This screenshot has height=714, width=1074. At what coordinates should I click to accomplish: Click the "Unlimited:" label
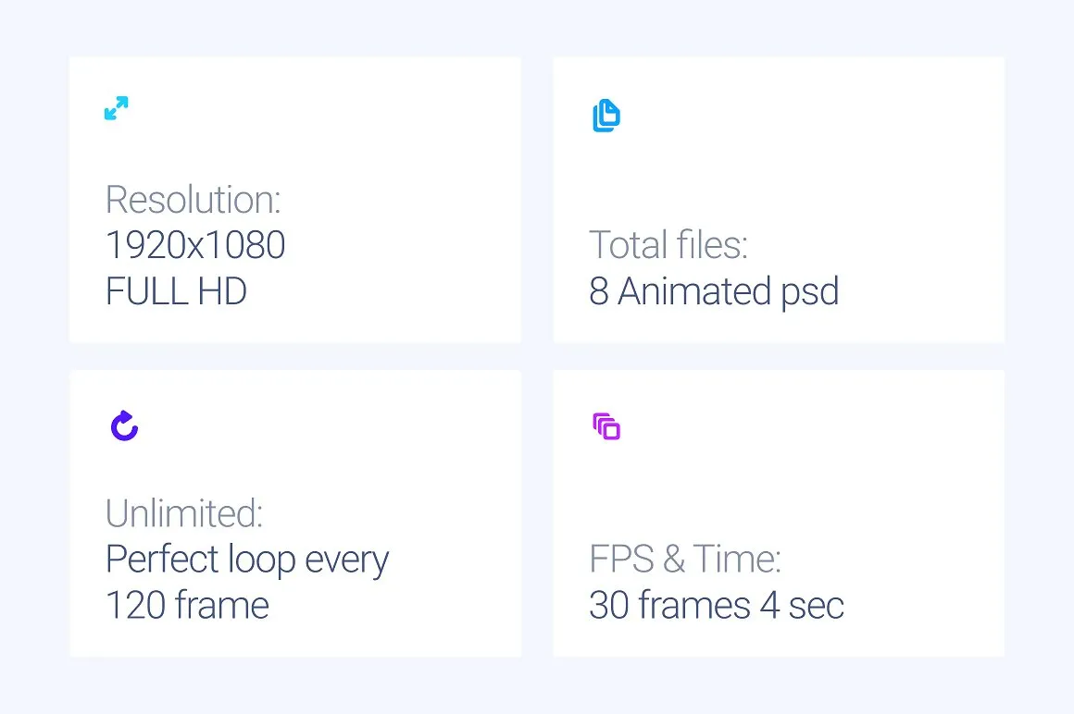pos(183,513)
